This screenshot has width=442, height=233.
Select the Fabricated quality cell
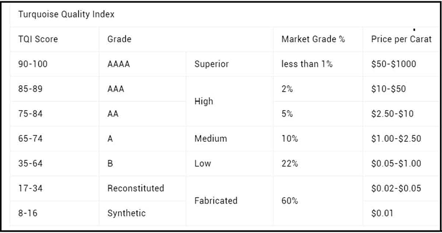tap(216, 201)
